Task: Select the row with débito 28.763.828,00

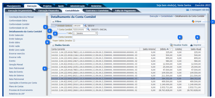Action: 126,90
